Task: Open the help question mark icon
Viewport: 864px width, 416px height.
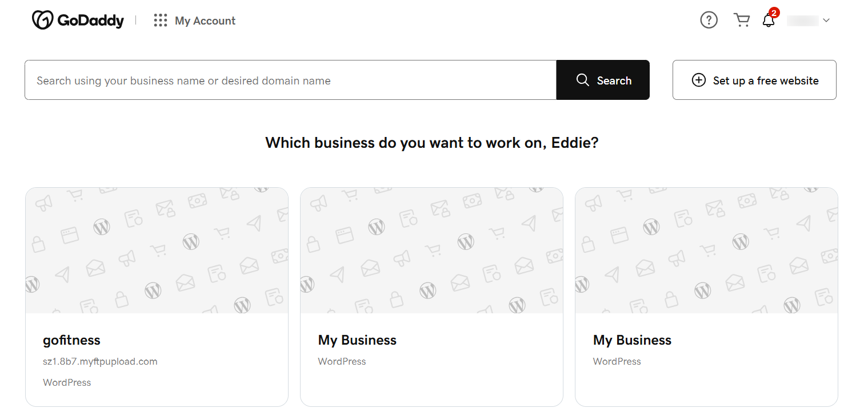Action: click(709, 21)
